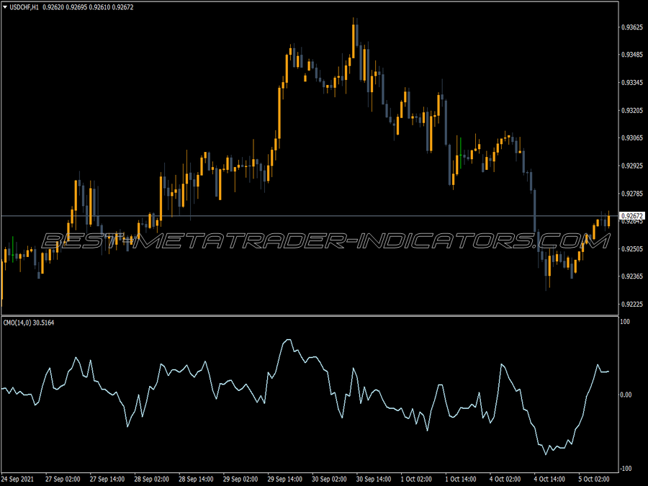648x486 pixels.
Task: Click price level 0.93485 on price axis
Action: point(632,55)
